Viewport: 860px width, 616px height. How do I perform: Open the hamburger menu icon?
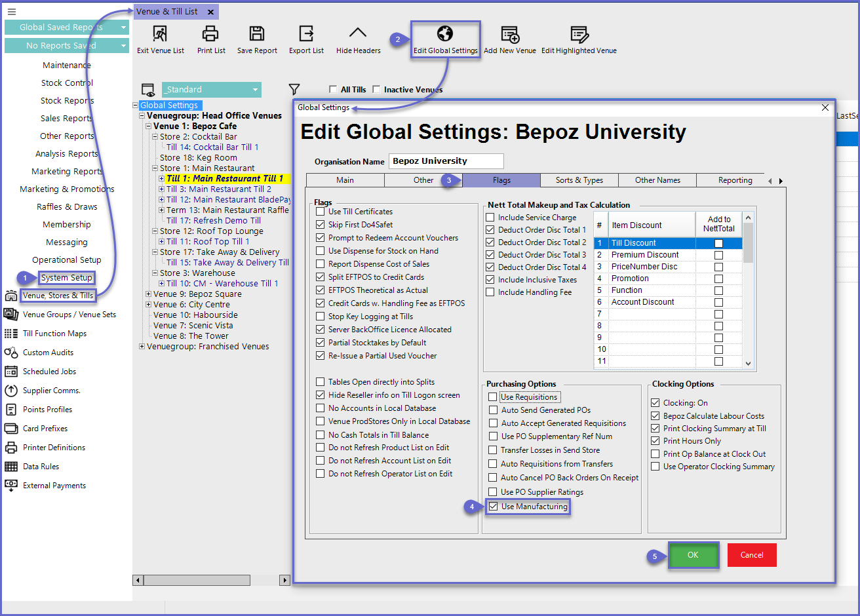tap(11, 12)
